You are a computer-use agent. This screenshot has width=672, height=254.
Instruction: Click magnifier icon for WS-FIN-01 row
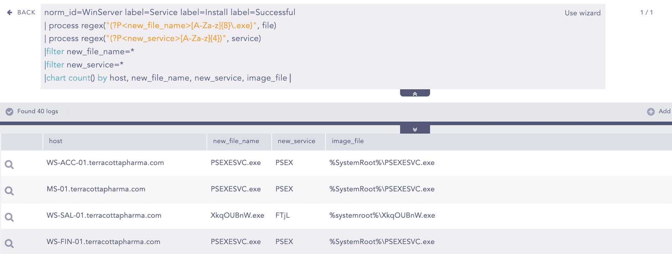point(9,244)
